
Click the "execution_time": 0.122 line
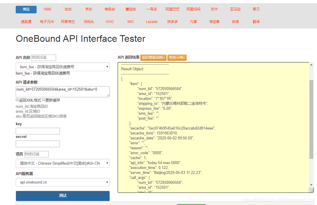pos(149,168)
